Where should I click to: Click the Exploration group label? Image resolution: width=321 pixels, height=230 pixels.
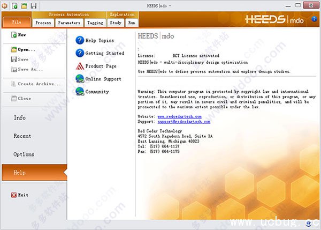tap(122, 14)
